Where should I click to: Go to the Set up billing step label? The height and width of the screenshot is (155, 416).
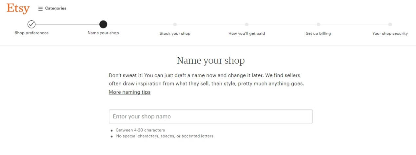[x=318, y=33]
